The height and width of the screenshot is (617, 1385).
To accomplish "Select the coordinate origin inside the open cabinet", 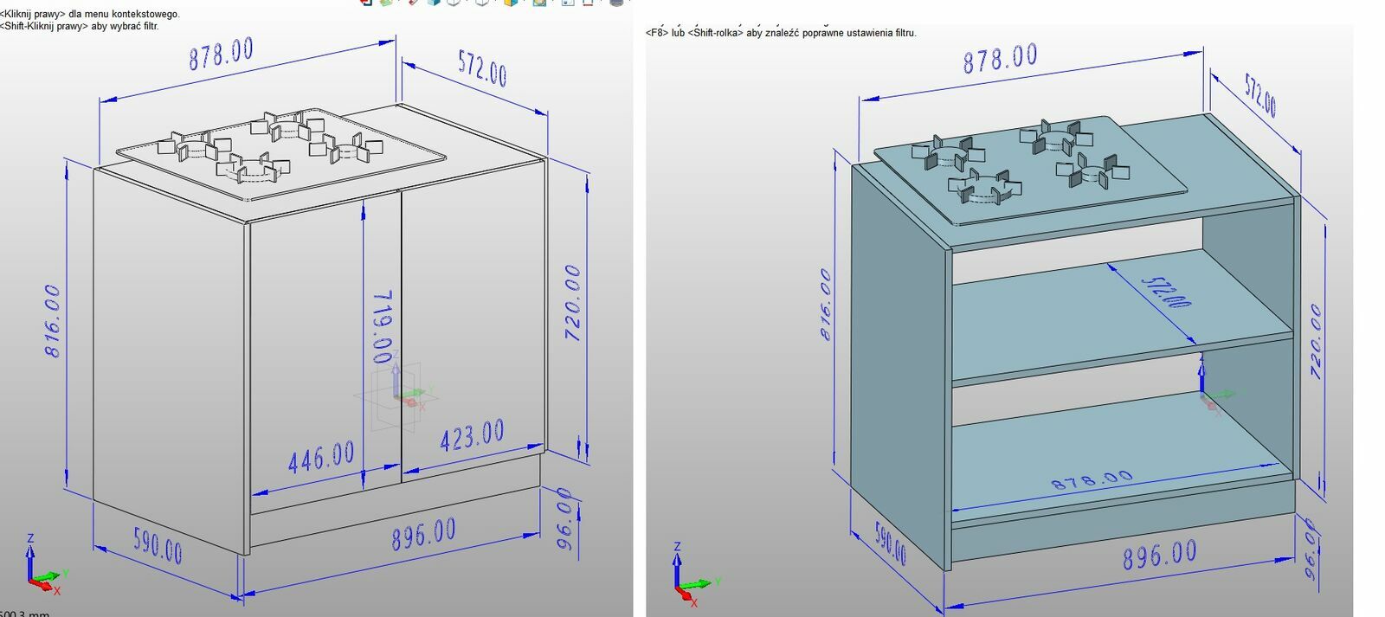I will point(1207,389).
